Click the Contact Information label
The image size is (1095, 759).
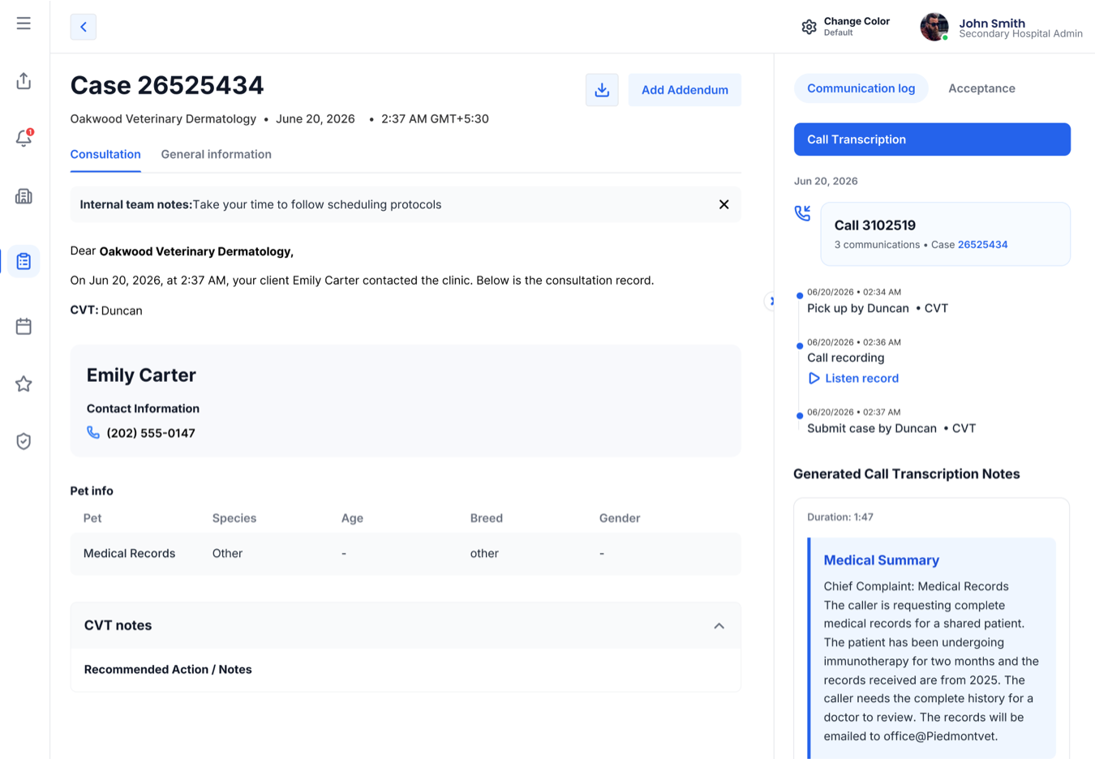[143, 409]
